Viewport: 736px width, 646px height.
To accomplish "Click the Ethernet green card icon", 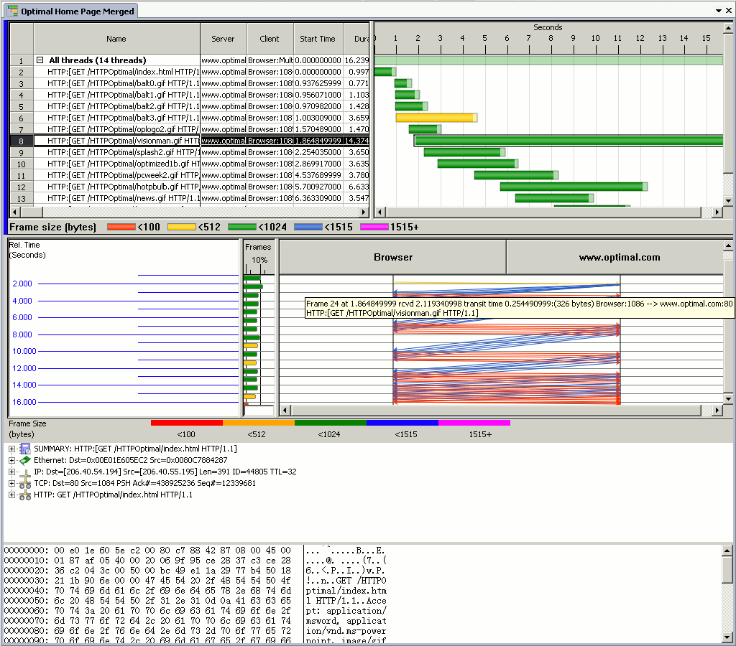I will pyautogui.click(x=25, y=460).
